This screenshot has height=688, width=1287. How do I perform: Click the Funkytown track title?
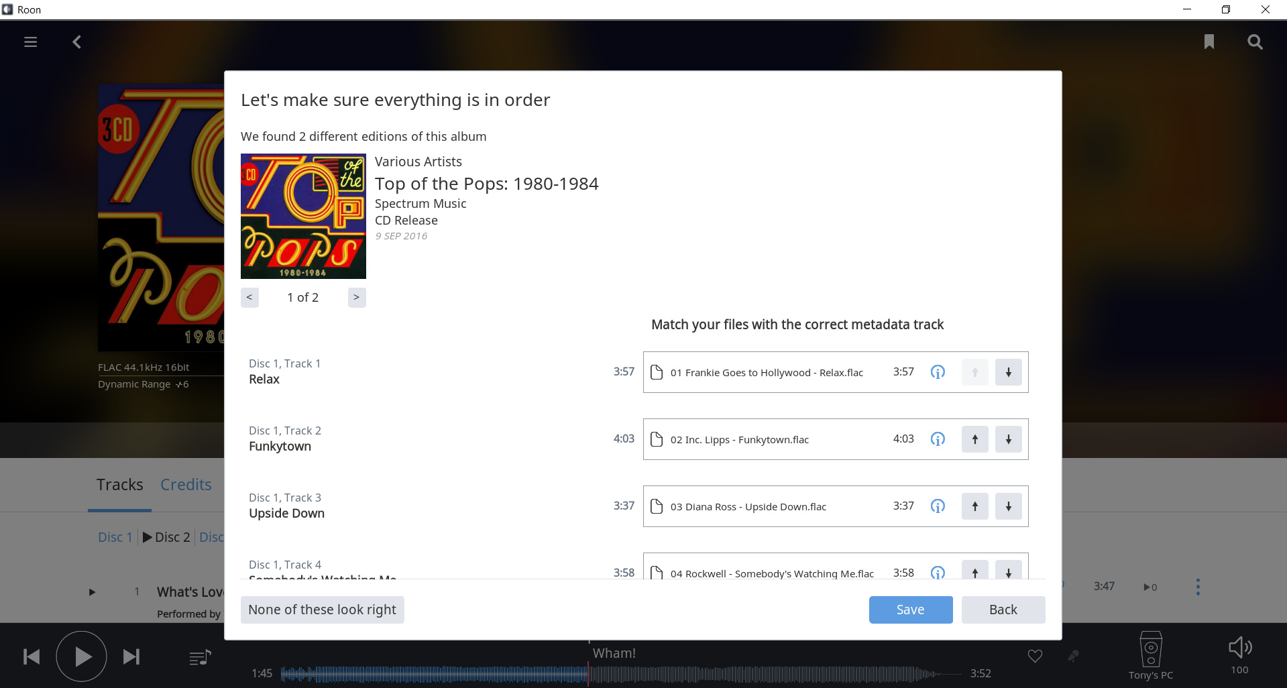(x=280, y=447)
